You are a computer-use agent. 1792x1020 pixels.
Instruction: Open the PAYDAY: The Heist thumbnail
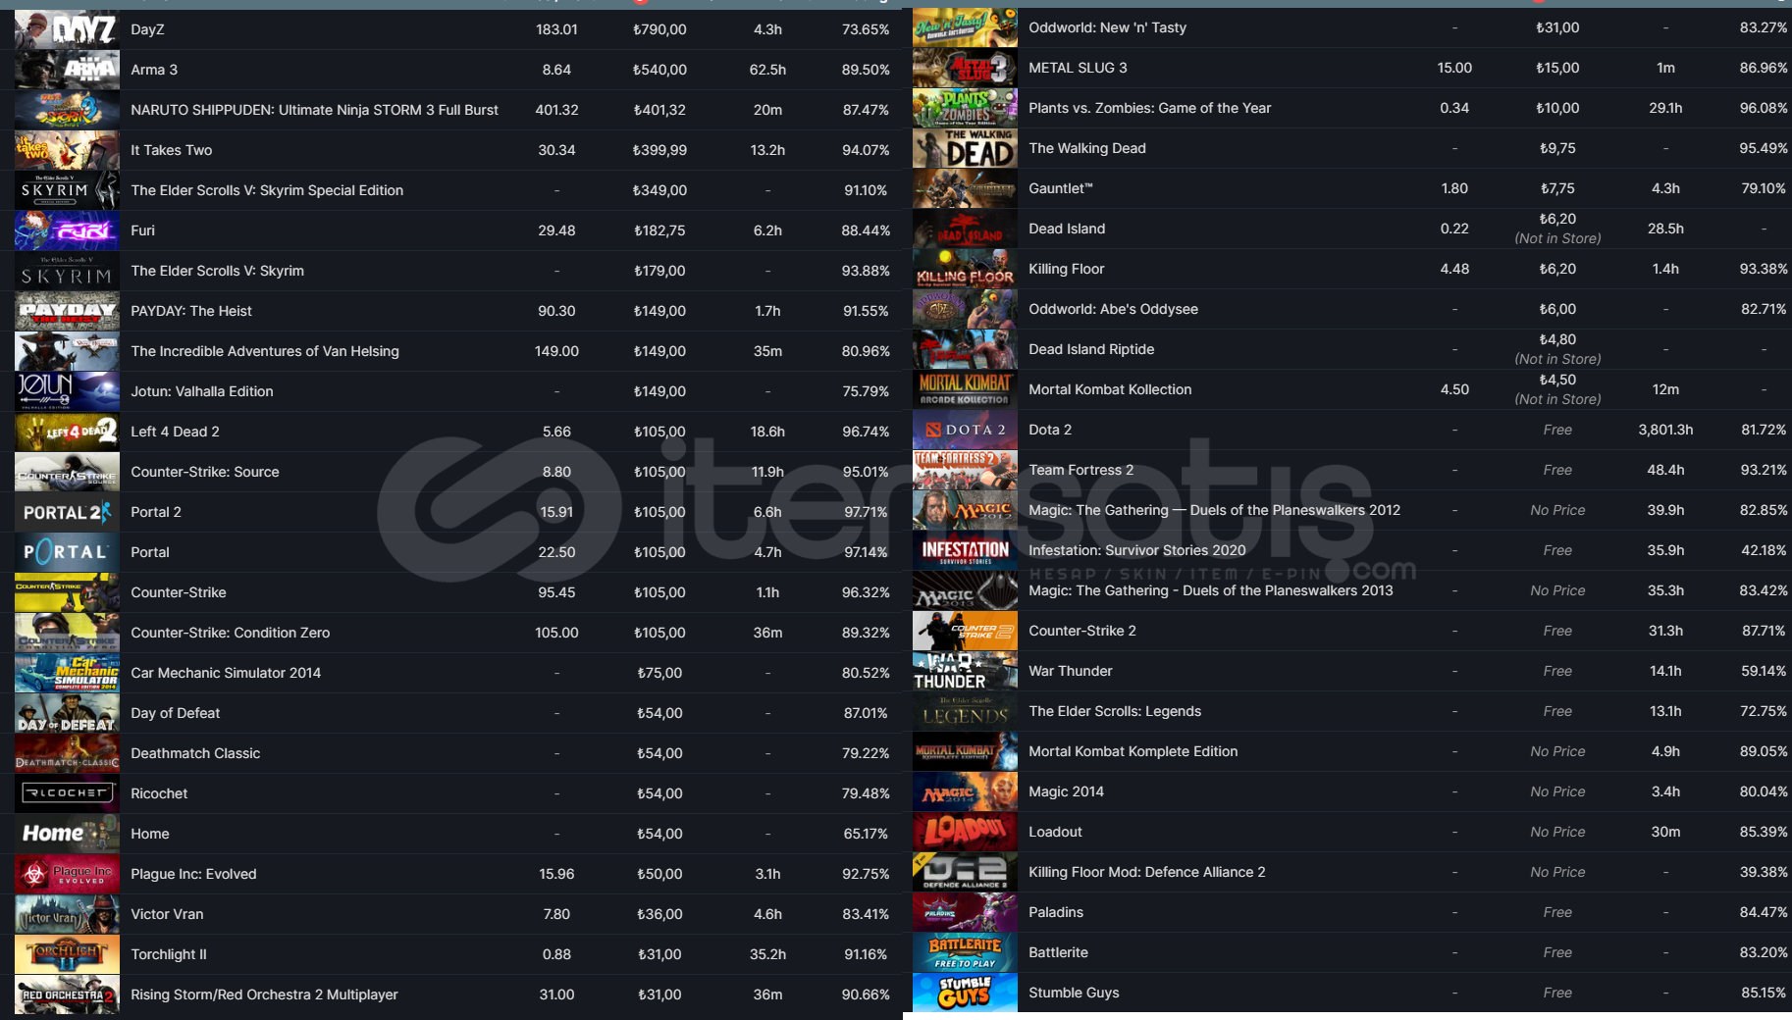tap(67, 311)
